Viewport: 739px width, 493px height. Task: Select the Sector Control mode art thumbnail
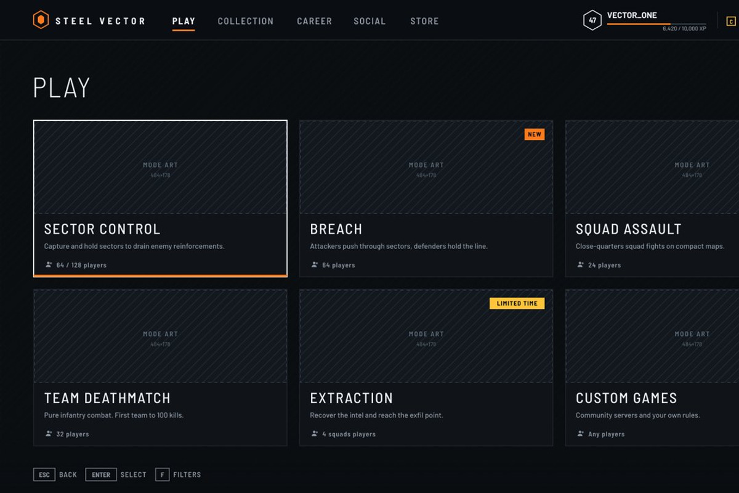click(x=160, y=167)
